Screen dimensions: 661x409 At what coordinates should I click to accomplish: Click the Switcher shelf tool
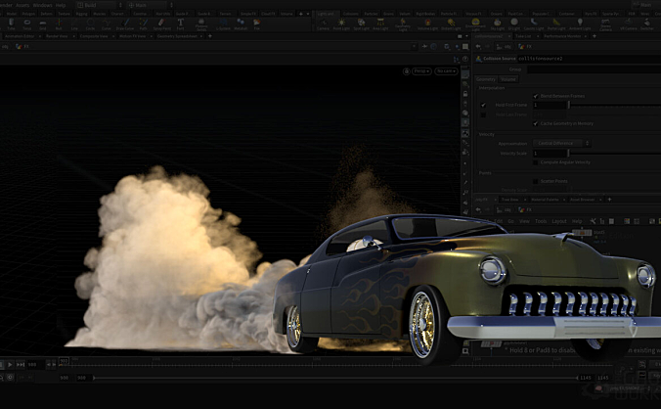(x=647, y=24)
